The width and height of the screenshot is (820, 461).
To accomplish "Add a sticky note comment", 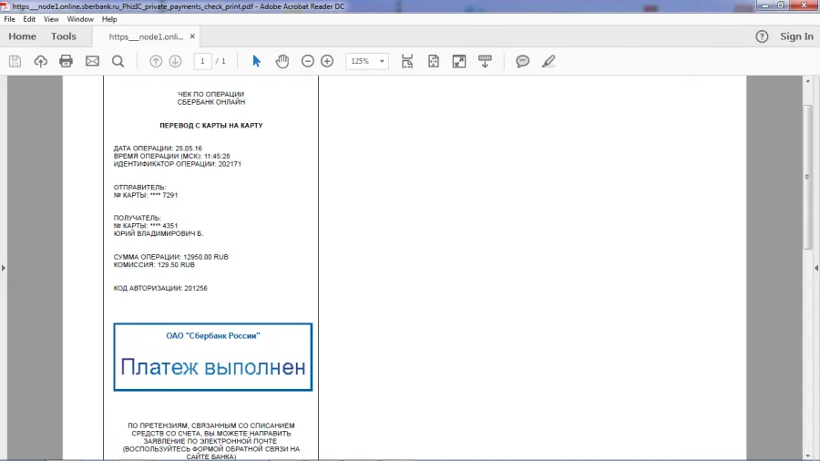I will [x=522, y=61].
